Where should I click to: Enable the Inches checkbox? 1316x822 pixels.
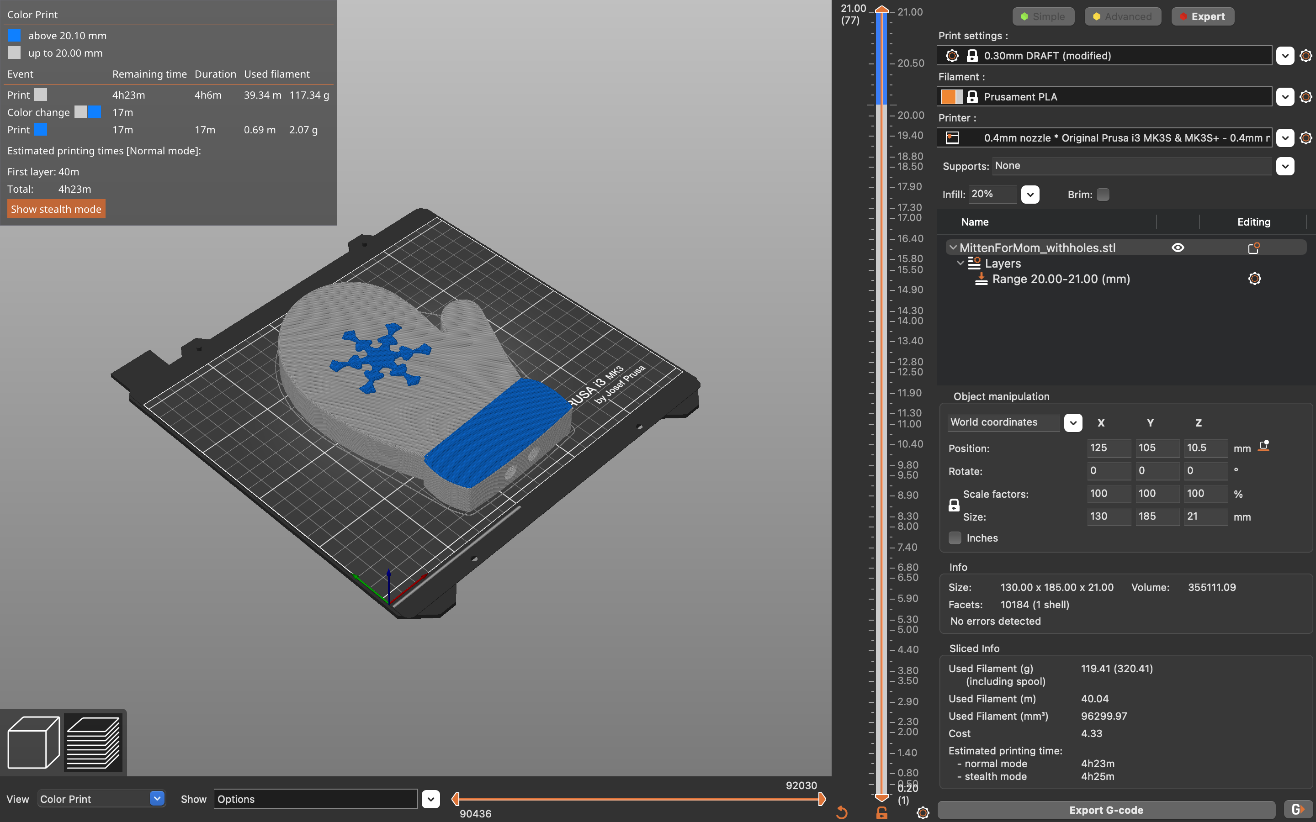[955, 537]
